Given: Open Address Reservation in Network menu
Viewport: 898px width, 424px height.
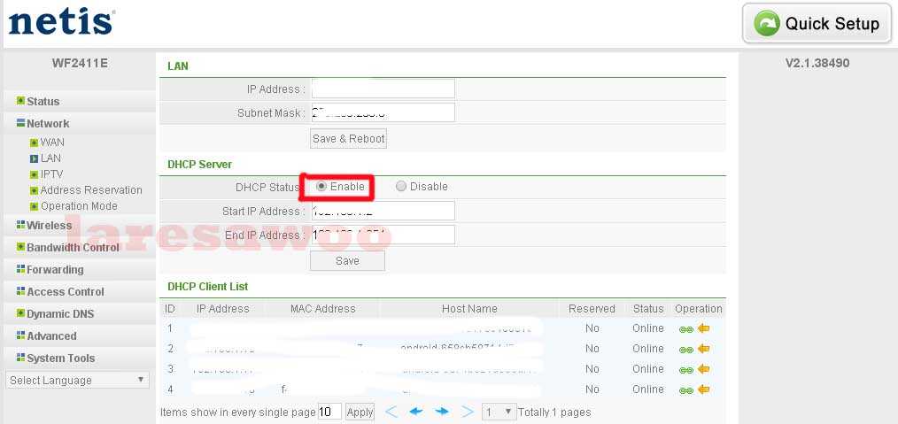Looking at the screenshot, I should click(91, 190).
